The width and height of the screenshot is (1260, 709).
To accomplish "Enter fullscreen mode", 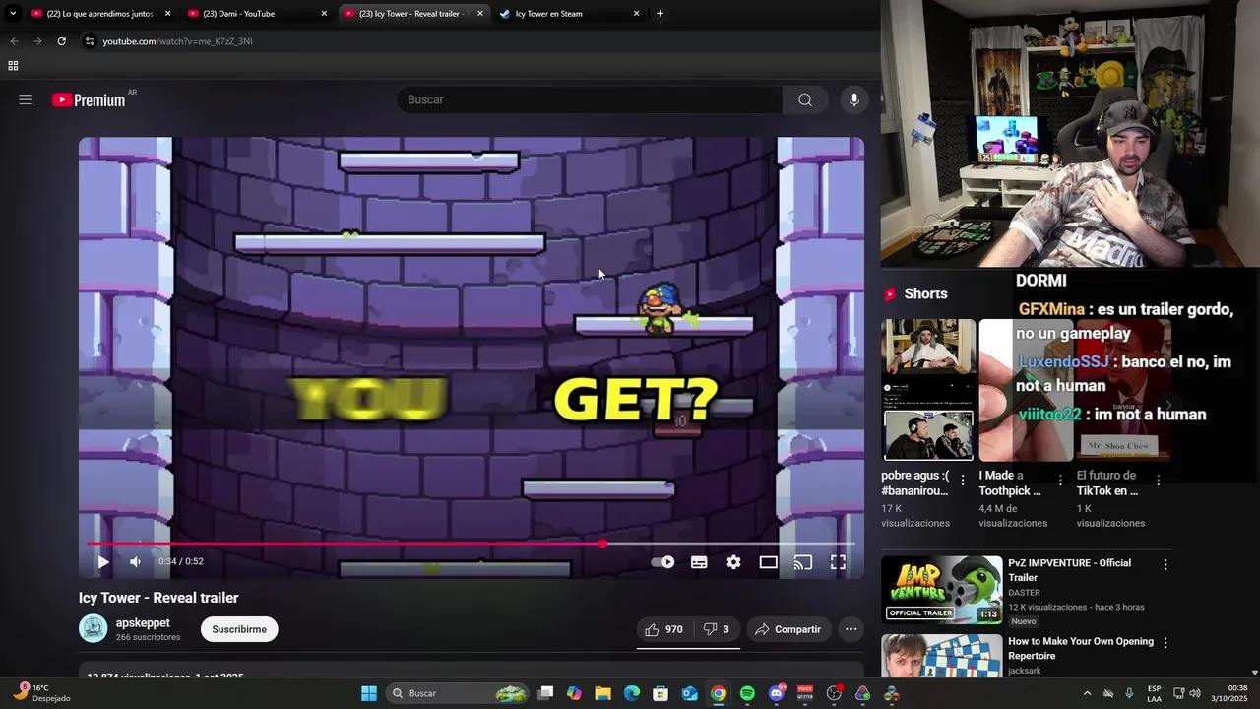I will [x=838, y=562].
